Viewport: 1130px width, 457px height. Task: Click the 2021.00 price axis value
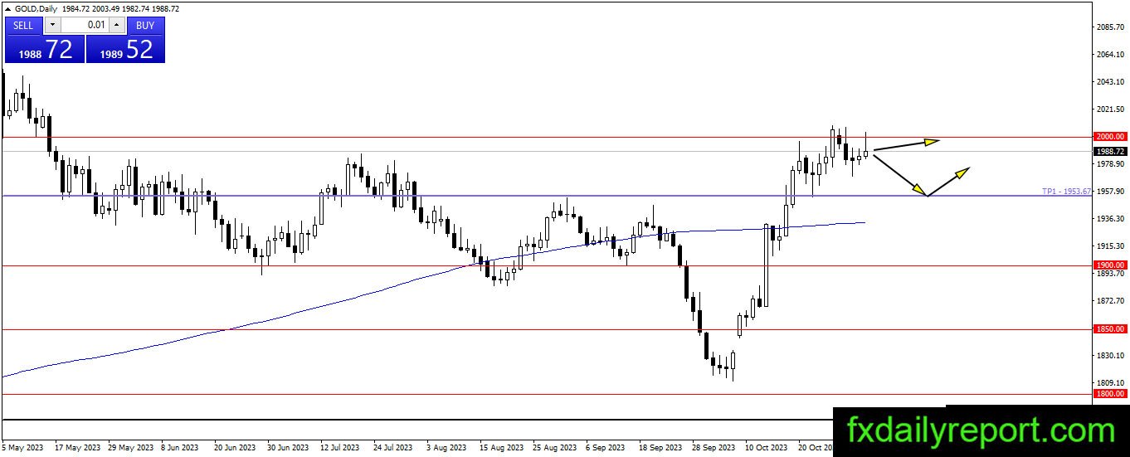click(x=1109, y=109)
